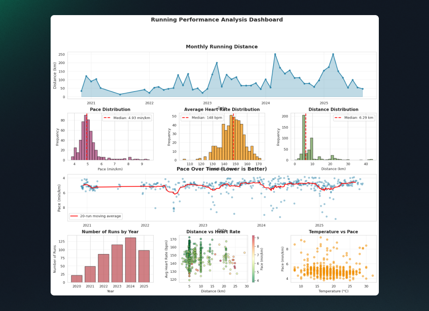The width and height of the screenshot is (429, 311).
Task: Click the Running Performance Analysis Dashboard title
Action: (217, 20)
